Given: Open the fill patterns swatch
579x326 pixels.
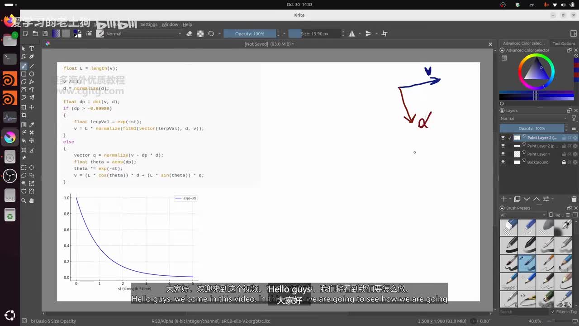Looking at the screenshot, I should tap(66, 34).
